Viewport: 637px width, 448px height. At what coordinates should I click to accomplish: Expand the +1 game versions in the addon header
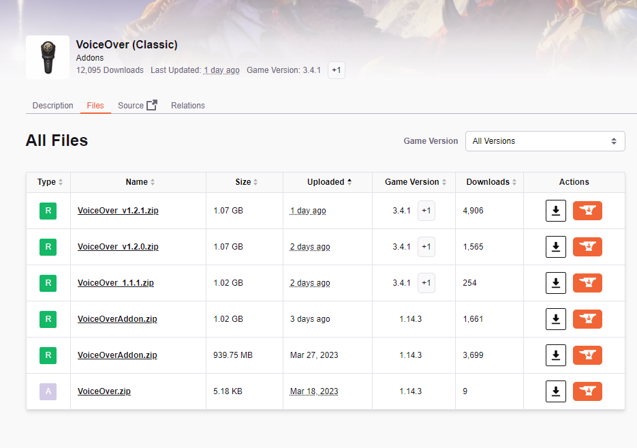337,70
